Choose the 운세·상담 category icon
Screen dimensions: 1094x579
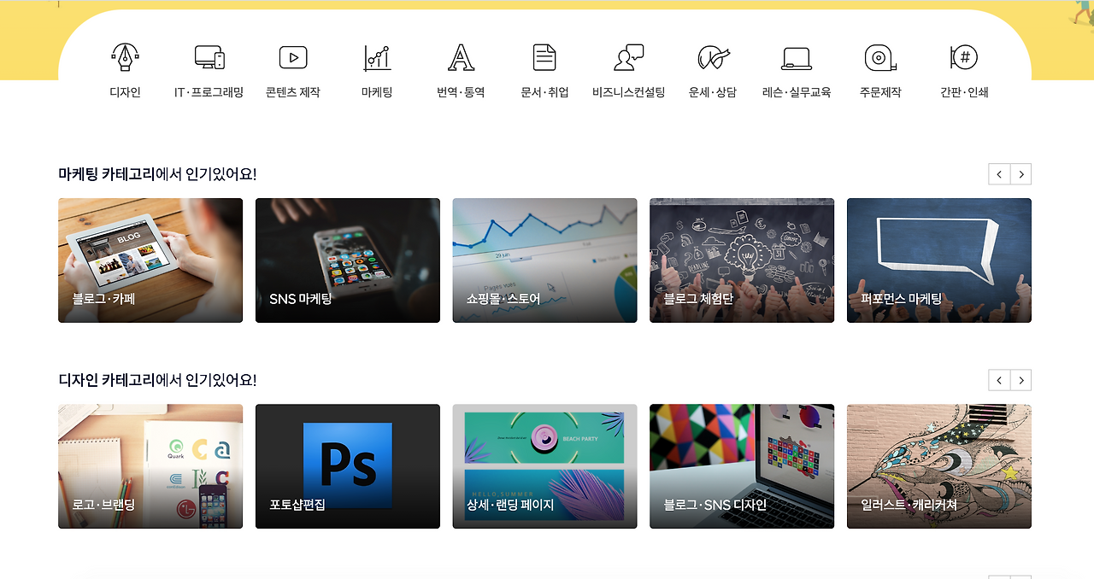pyautogui.click(x=713, y=57)
